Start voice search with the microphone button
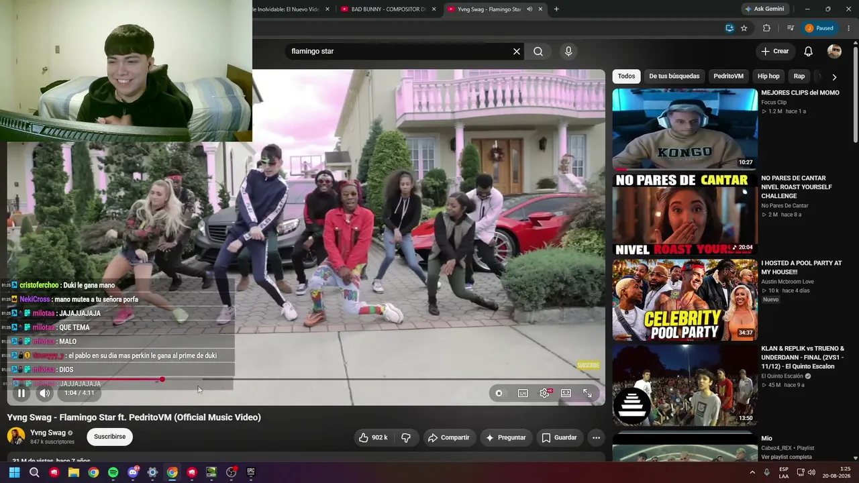Viewport: 859px width, 483px height. pos(568,51)
